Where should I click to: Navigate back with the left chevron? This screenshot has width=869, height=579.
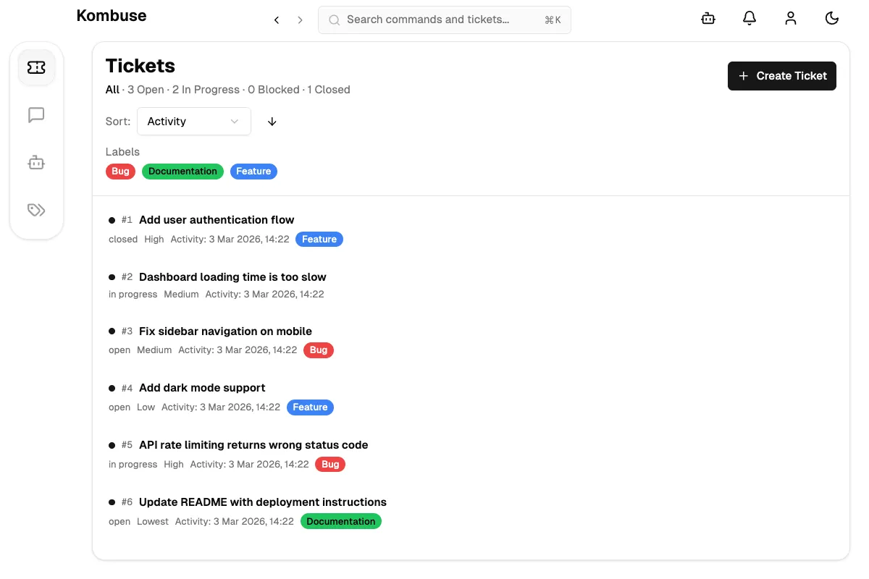pos(277,20)
